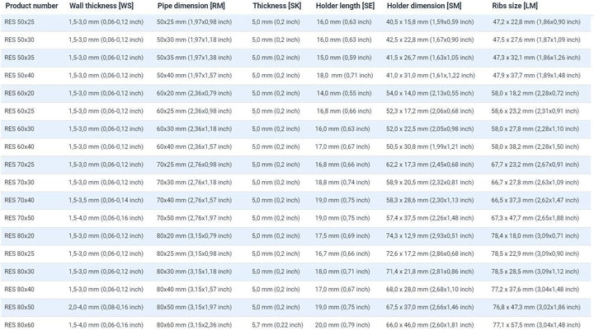Image resolution: width=594 pixels, height=330 pixels.
Task: Click holder length 17,5 mm (0,69 inch)
Action: [342, 236]
